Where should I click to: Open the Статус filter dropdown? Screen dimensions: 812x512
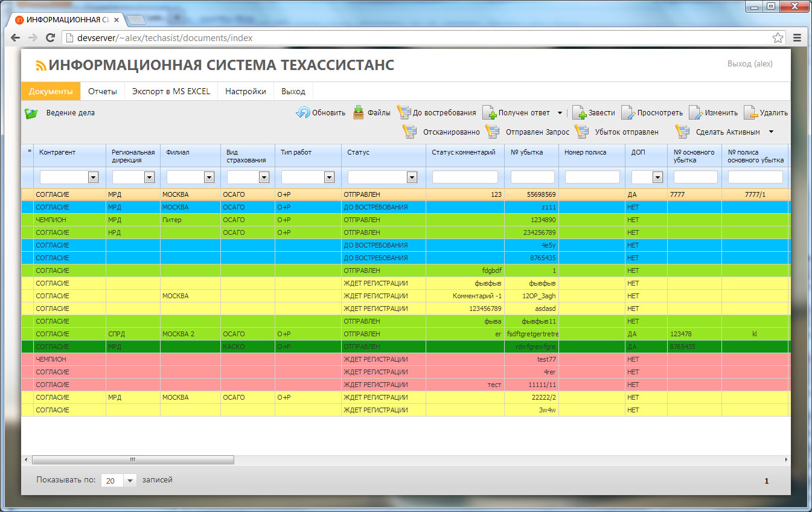[x=412, y=177]
